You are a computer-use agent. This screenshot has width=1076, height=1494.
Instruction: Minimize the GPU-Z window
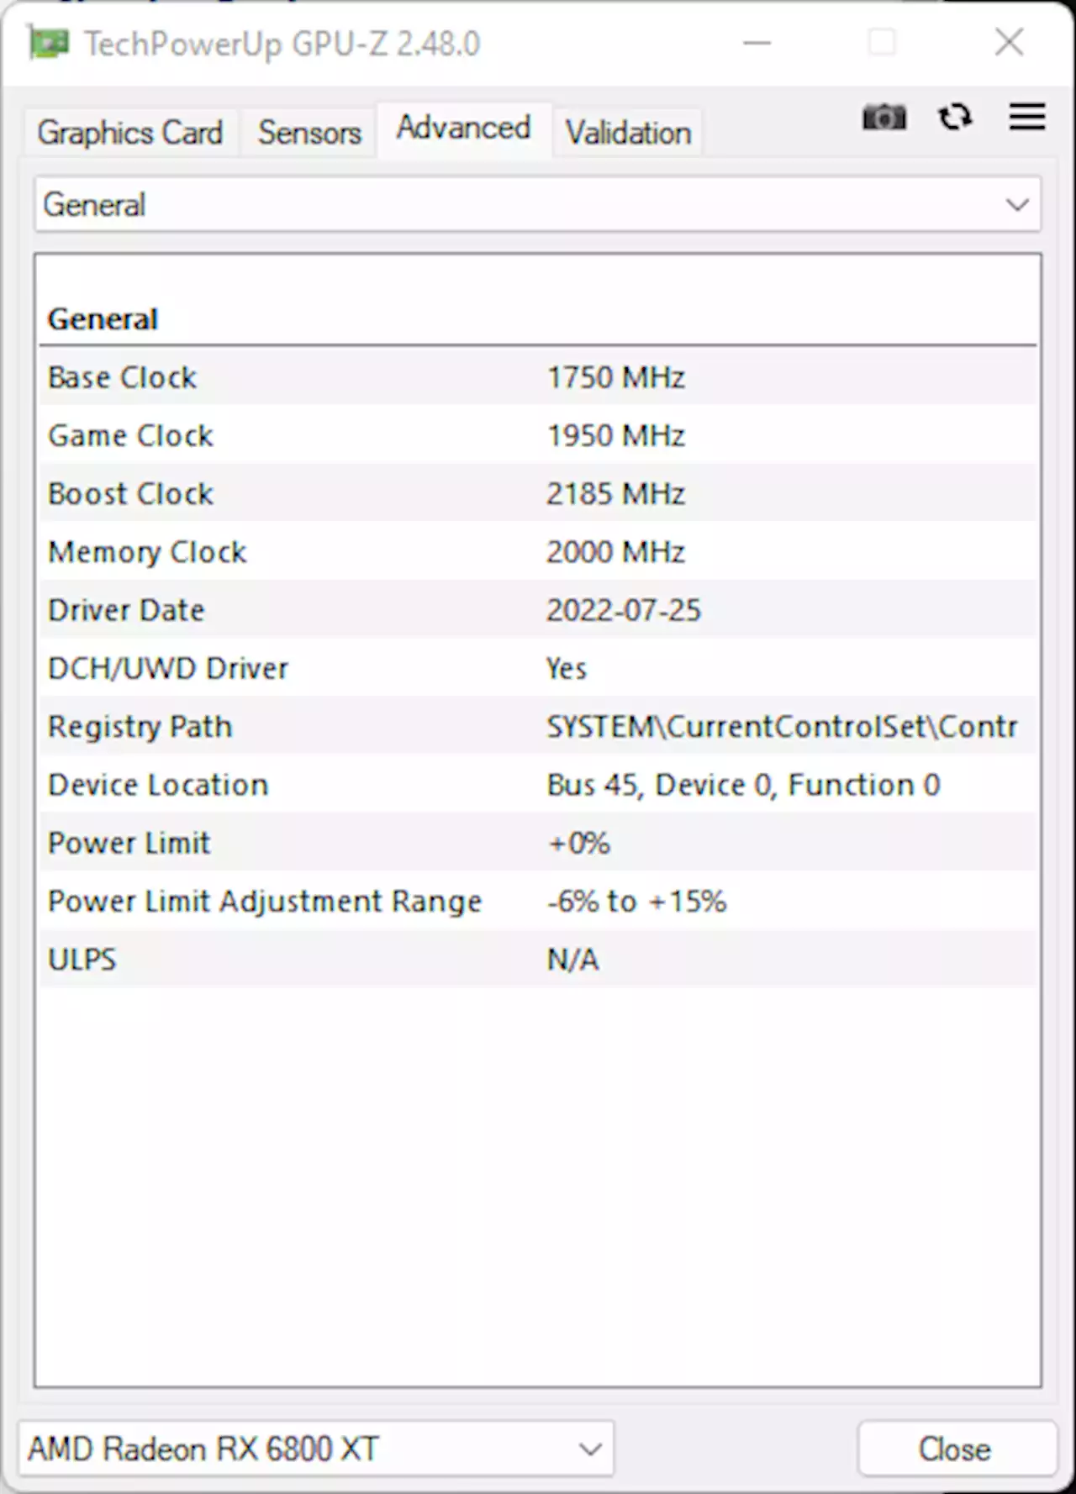(757, 43)
